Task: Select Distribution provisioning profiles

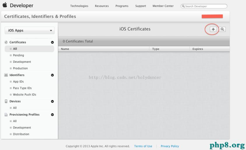Action: 21,134
